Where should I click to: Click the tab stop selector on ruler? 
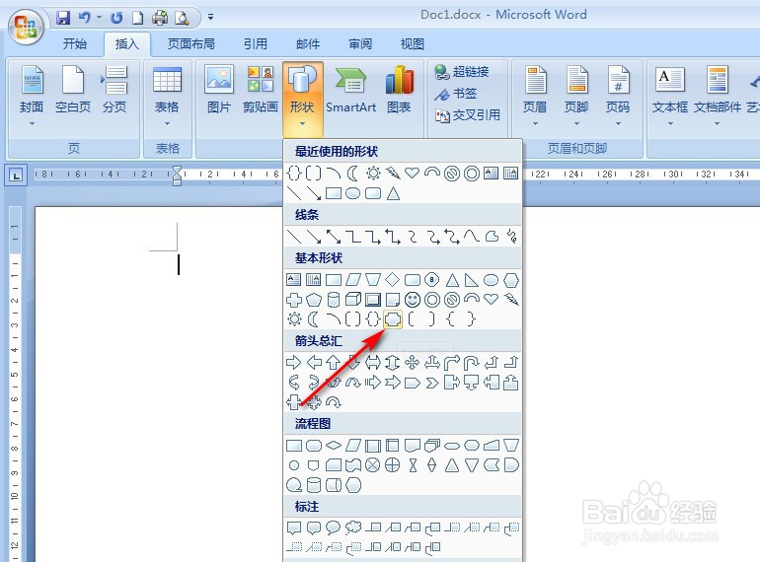(x=16, y=176)
